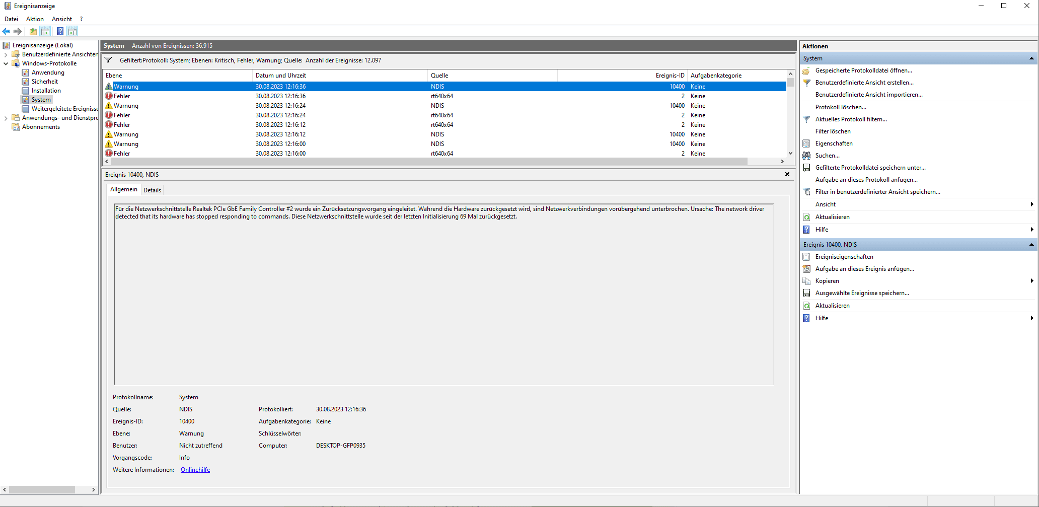The width and height of the screenshot is (1039, 507).
Task: Click the show/hide action pane toolbar icon
Action: [x=72, y=31]
